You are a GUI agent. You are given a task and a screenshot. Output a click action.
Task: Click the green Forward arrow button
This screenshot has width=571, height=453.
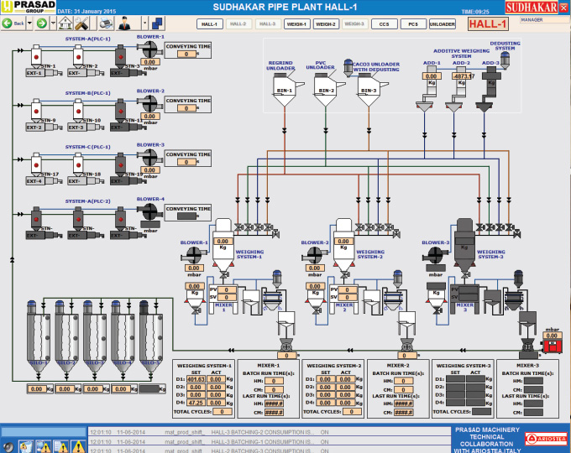point(42,23)
